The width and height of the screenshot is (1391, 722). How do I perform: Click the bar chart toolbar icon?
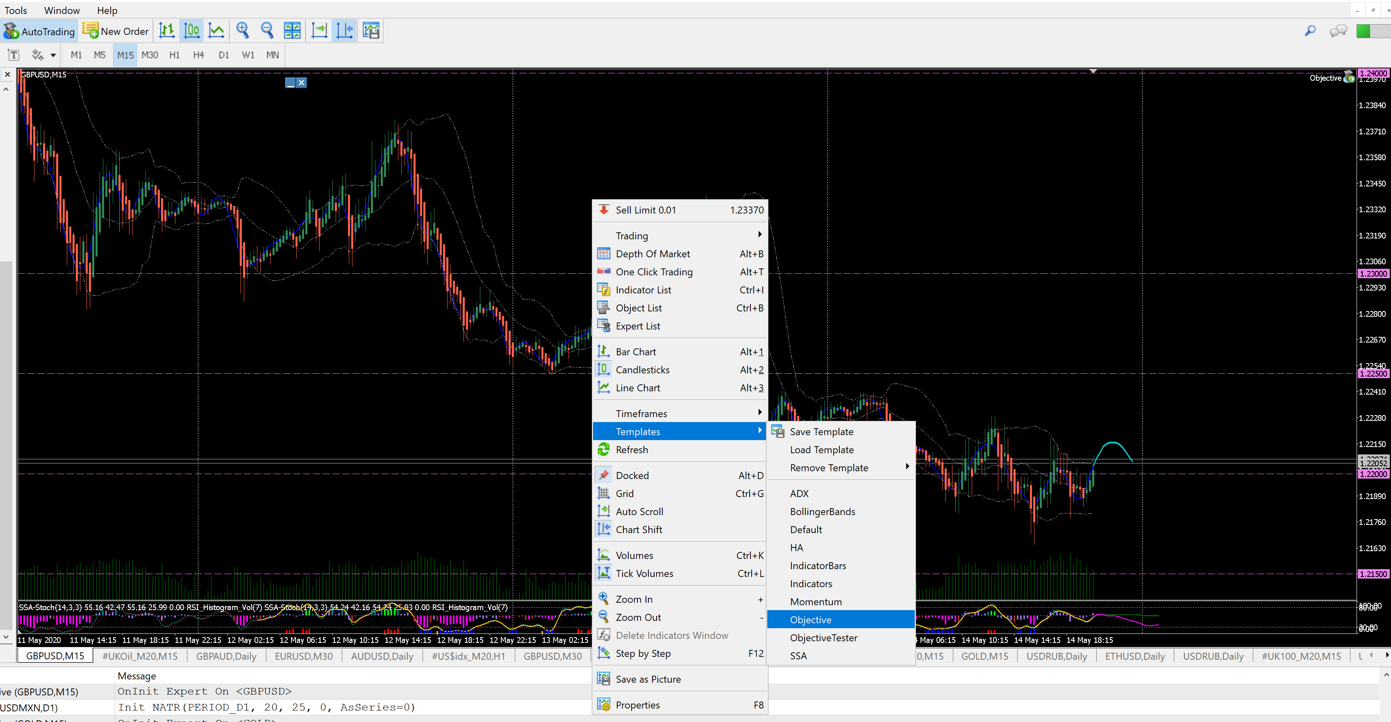pos(166,31)
